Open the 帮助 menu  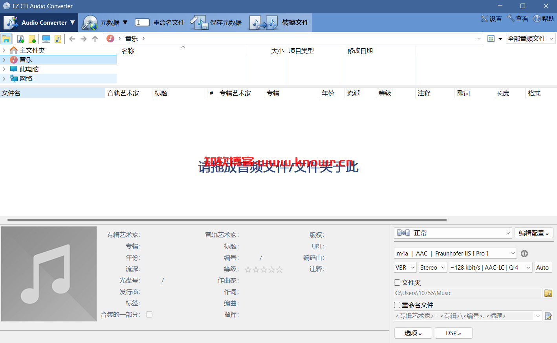point(544,18)
